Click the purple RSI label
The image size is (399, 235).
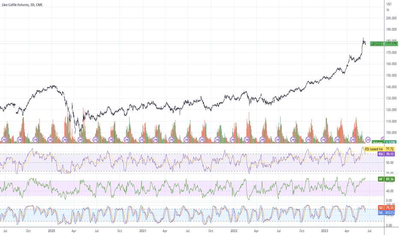381,154
